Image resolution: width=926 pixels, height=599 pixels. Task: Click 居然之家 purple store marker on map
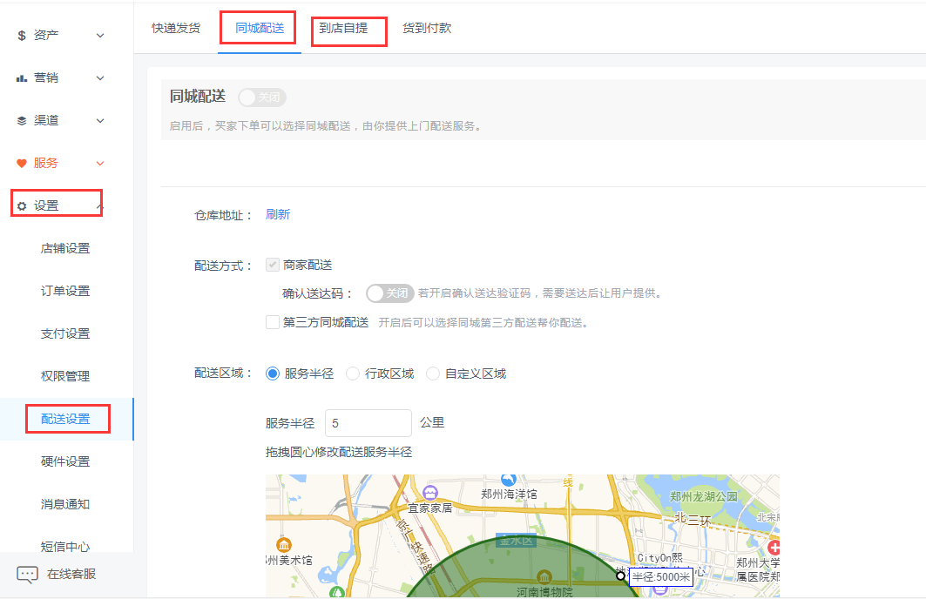pos(430,494)
